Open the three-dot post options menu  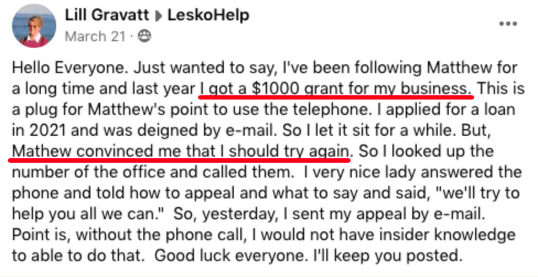tap(508, 25)
